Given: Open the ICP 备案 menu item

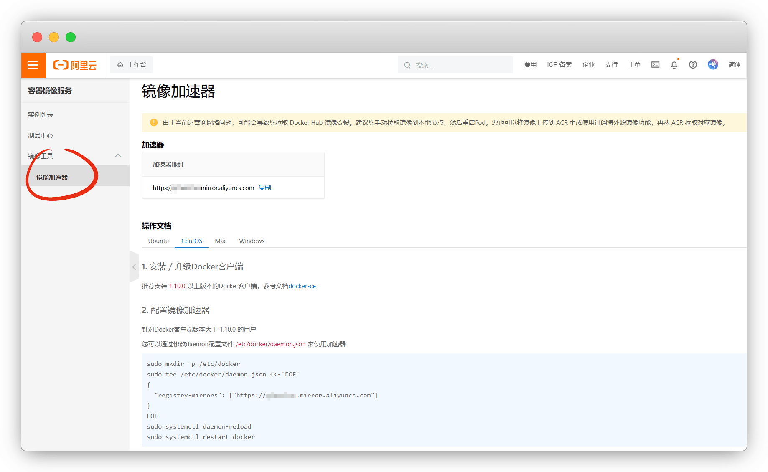Looking at the screenshot, I should tap(559, 65).
